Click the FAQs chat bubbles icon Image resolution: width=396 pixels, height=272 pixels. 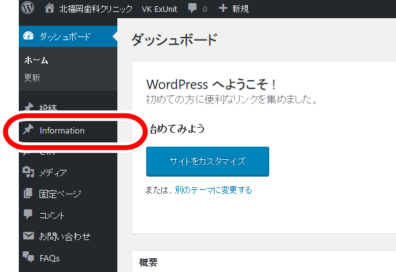pyautogui.click(x=28, y=257)
